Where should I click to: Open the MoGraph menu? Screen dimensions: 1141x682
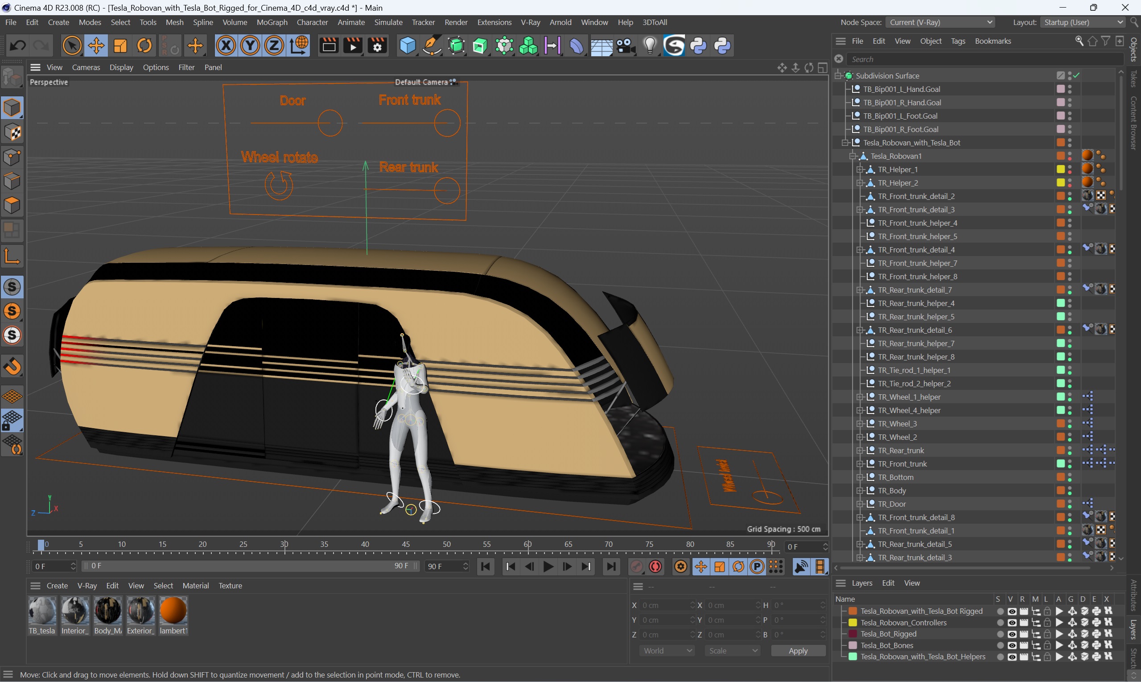click(x=272, y=22)
